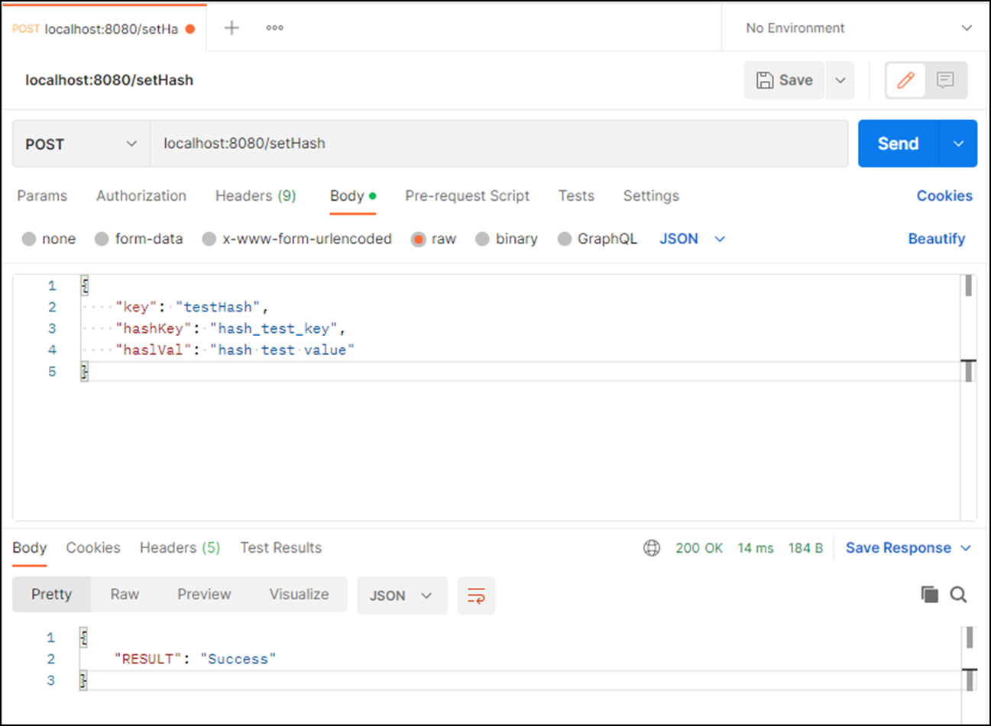Click the 184 B response size
The width and height of the screenshot is (991, 726).
(805, 548)
